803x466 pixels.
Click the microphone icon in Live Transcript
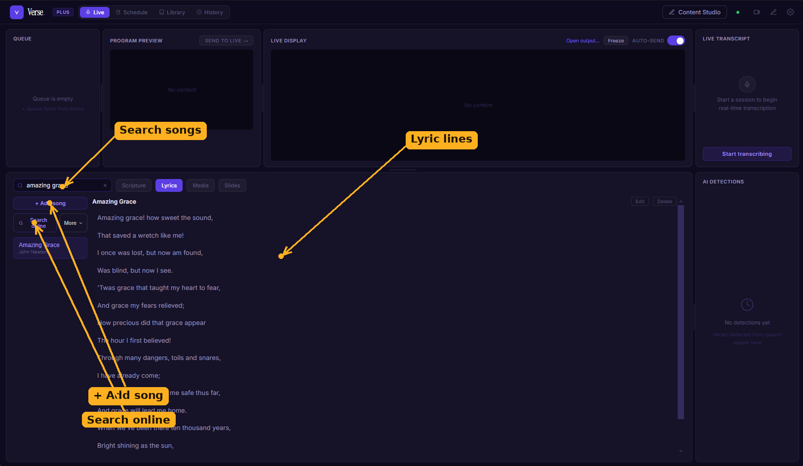click(747, 84)
